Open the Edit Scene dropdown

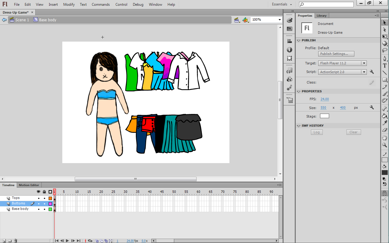coord(237,20)
